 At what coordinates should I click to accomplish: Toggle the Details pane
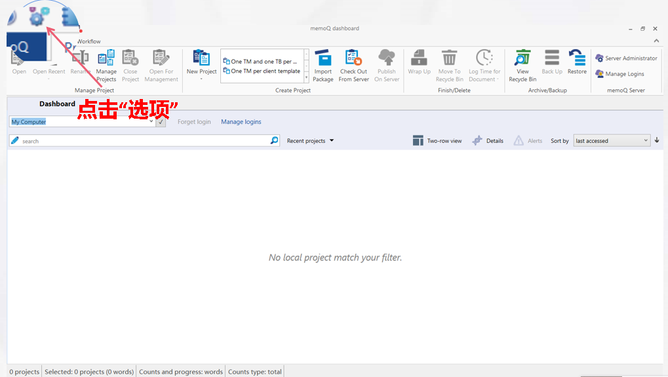(488, 141)
